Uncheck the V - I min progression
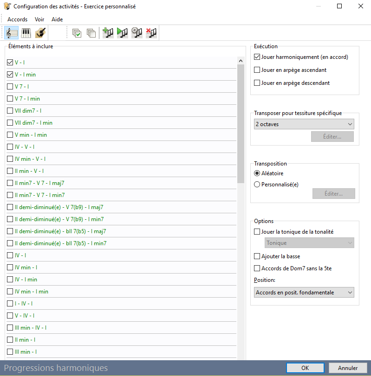 point(10,75)
